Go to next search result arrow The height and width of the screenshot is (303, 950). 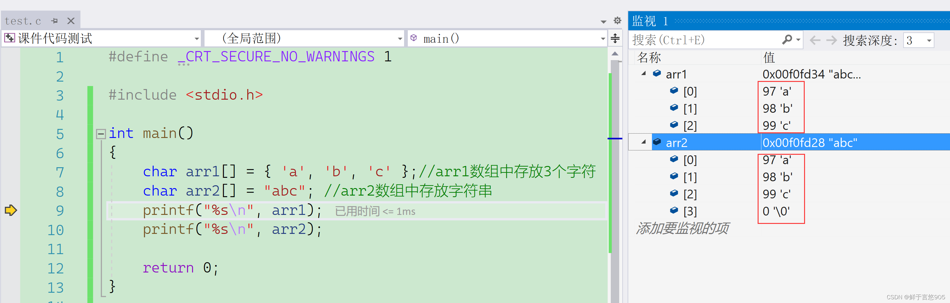point(831,40)
